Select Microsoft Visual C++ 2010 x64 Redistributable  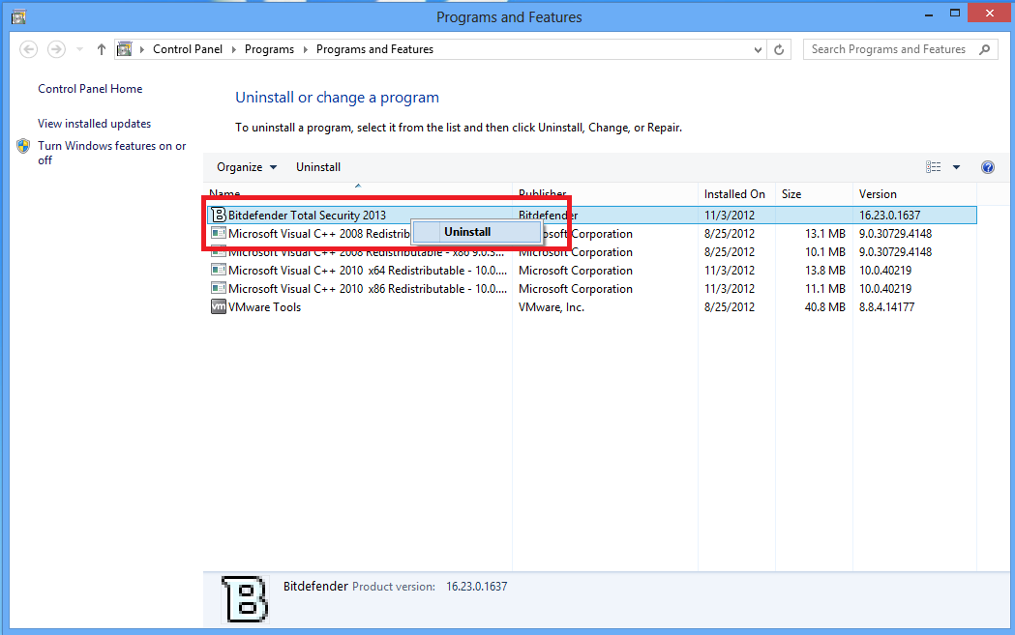tap(368, 271)
